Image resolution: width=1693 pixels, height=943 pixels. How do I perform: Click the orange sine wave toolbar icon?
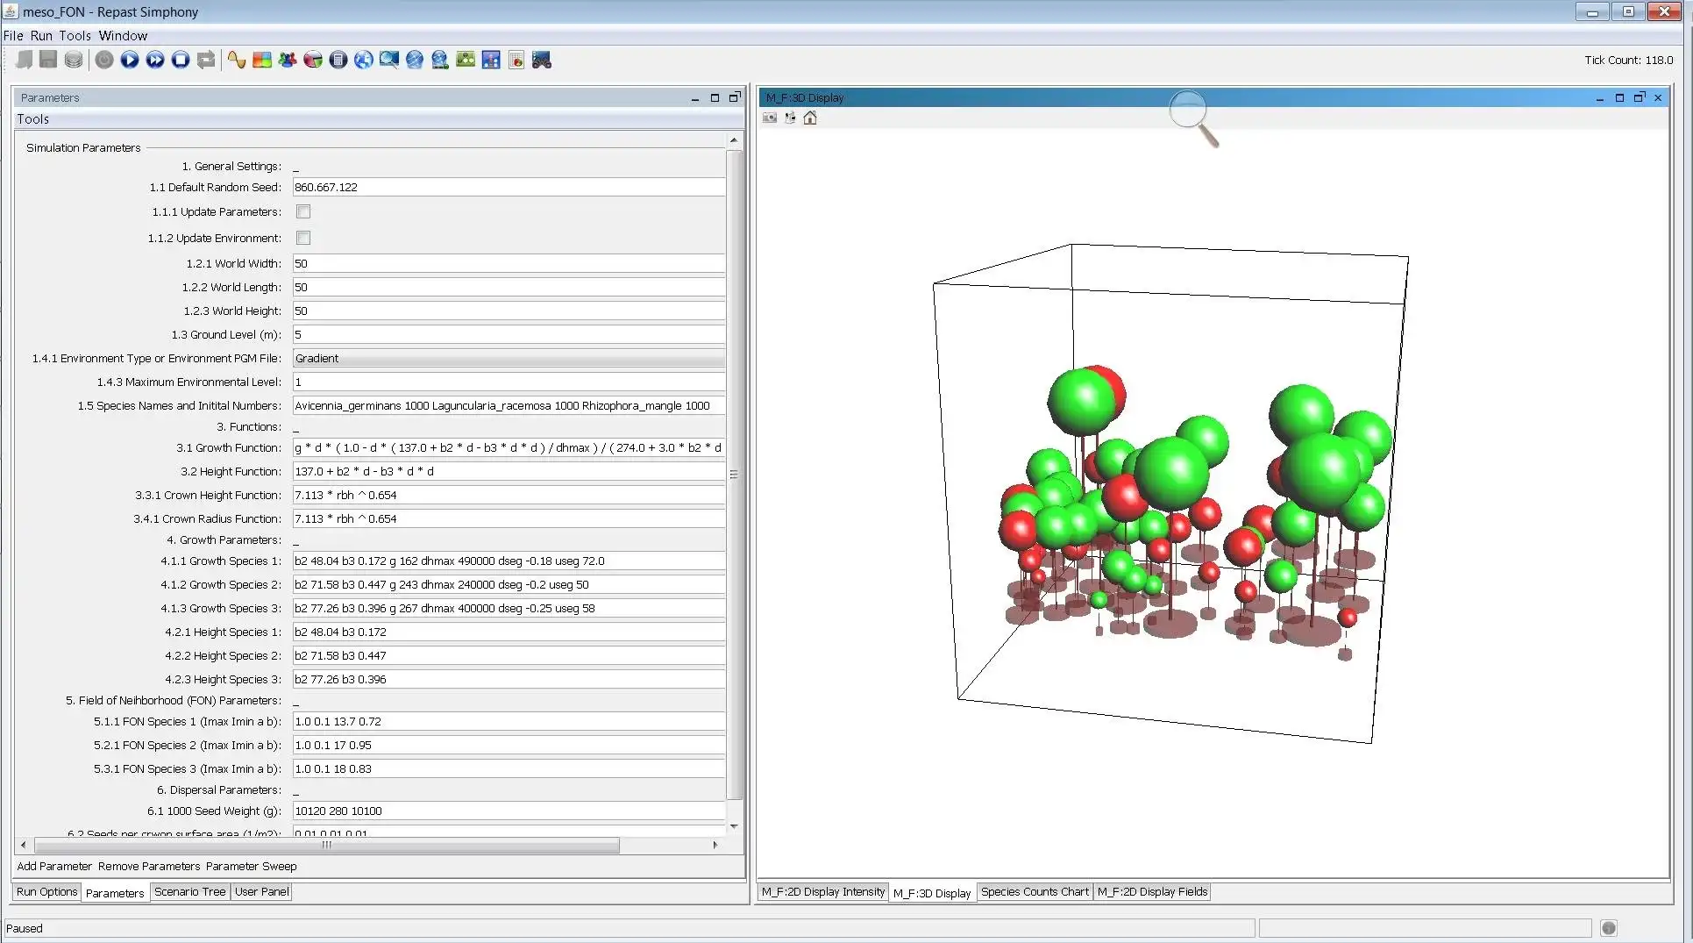click(237, 60)
